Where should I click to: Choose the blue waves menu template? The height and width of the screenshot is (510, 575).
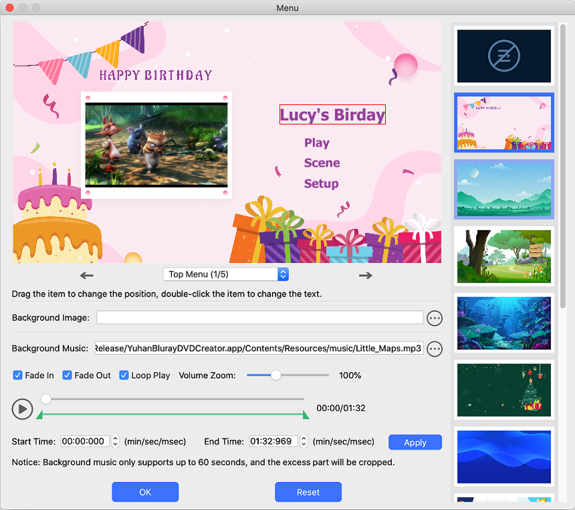[504, 456]
